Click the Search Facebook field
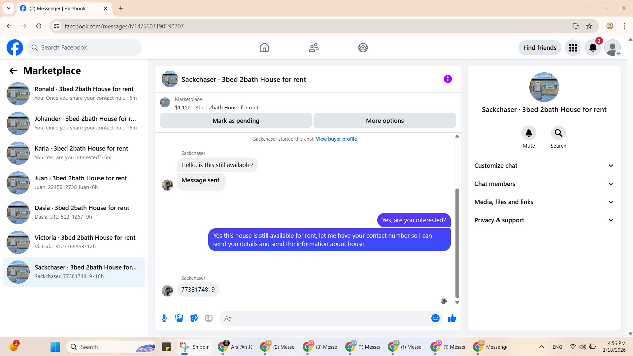This screenshot has width=633, height=356. [84, 48]
